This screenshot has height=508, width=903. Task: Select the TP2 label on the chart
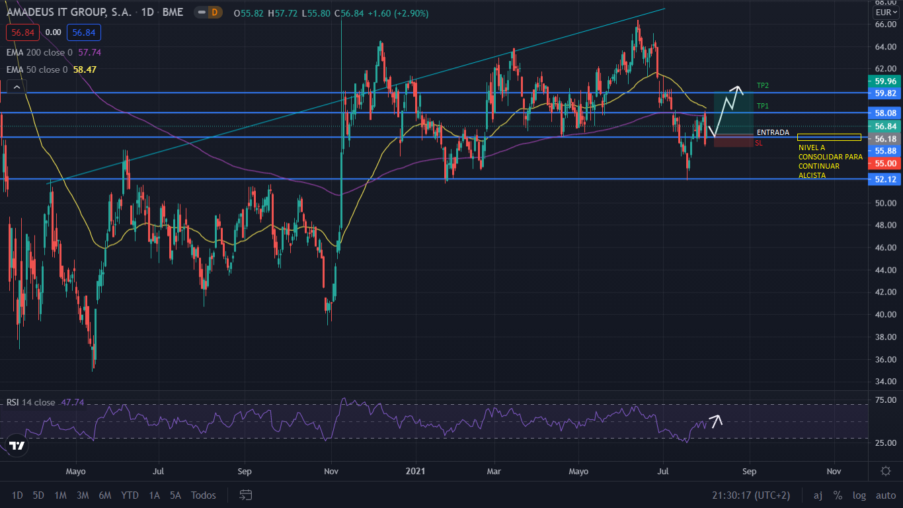coord(763,86)
